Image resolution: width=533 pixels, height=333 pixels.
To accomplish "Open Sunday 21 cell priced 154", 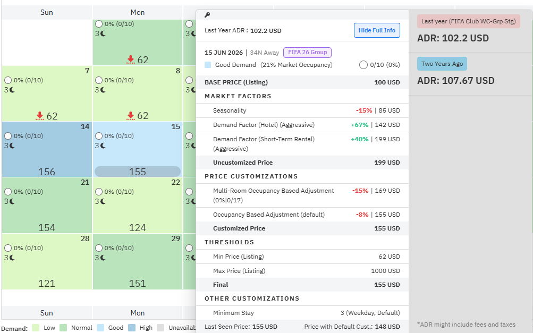I will 47,205.
